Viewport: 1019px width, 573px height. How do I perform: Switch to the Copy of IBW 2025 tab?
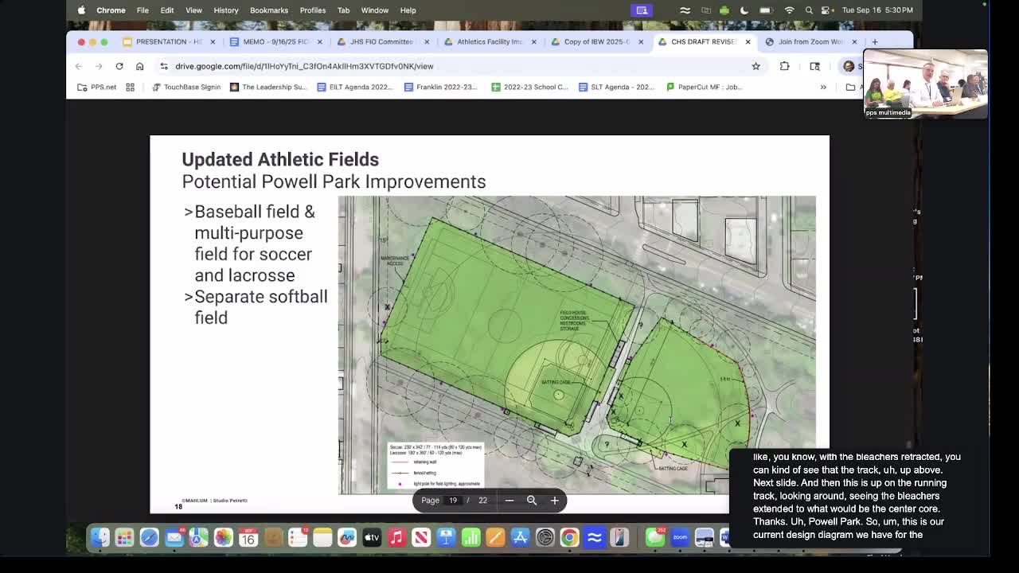[596, 41]
